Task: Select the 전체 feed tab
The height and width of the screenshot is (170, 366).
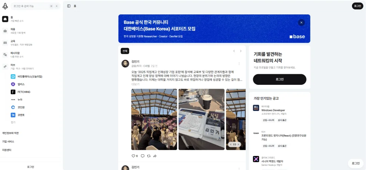Action: 125,51
